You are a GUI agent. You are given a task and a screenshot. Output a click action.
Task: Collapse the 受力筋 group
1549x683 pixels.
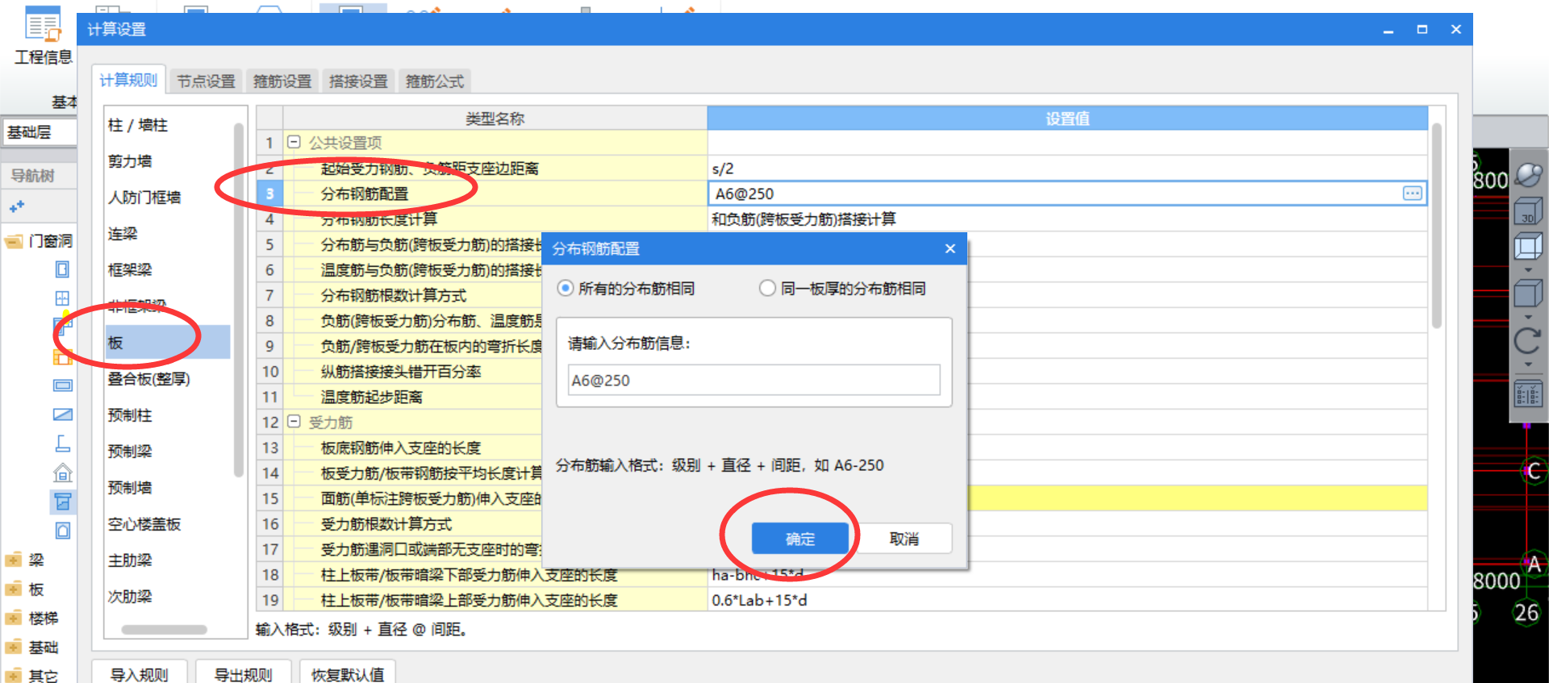294,422
